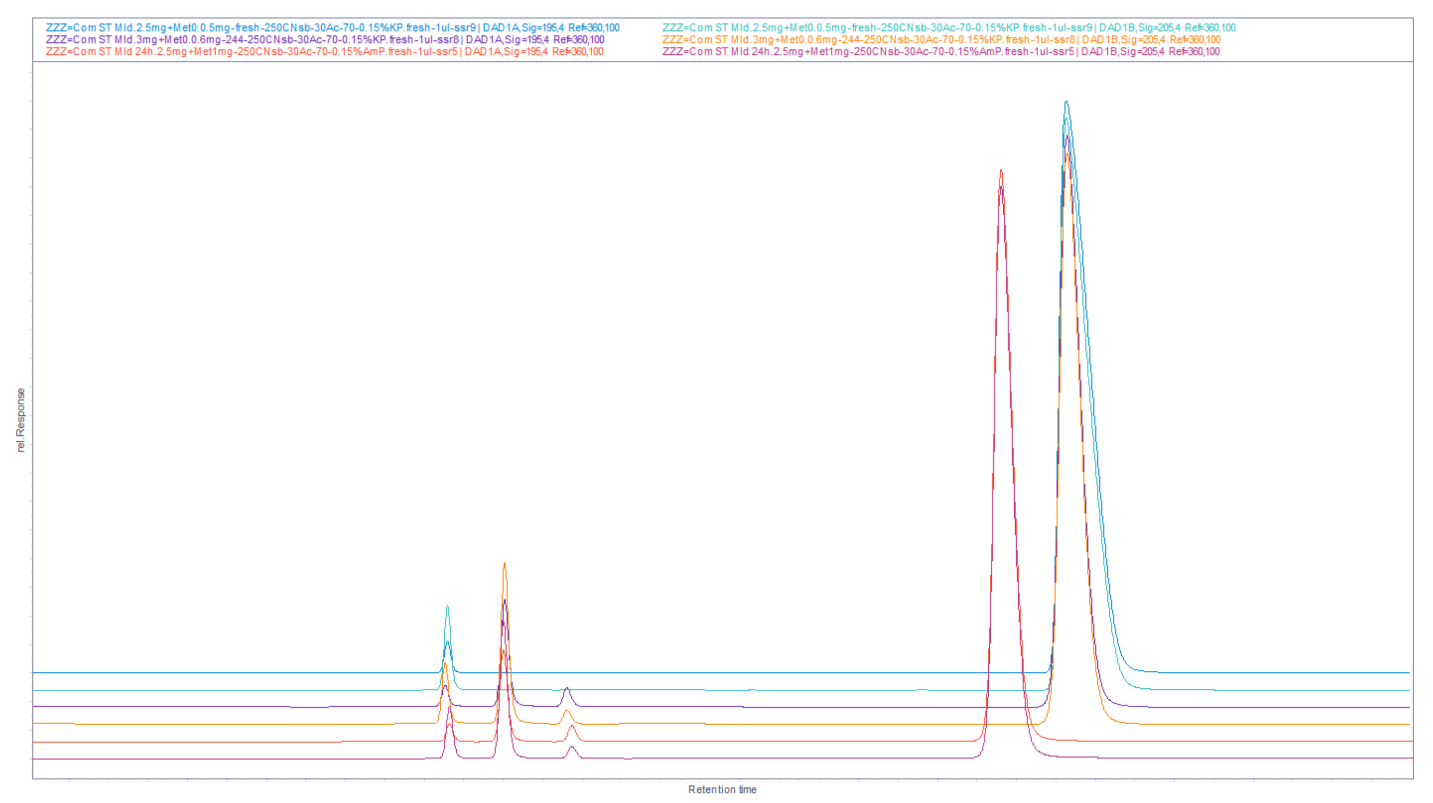Click orange ssr8 DAD1B Sig=205,4 legend entry
Image resolution: width=1433 pixels, height=803 pixels.
(941, 39)
